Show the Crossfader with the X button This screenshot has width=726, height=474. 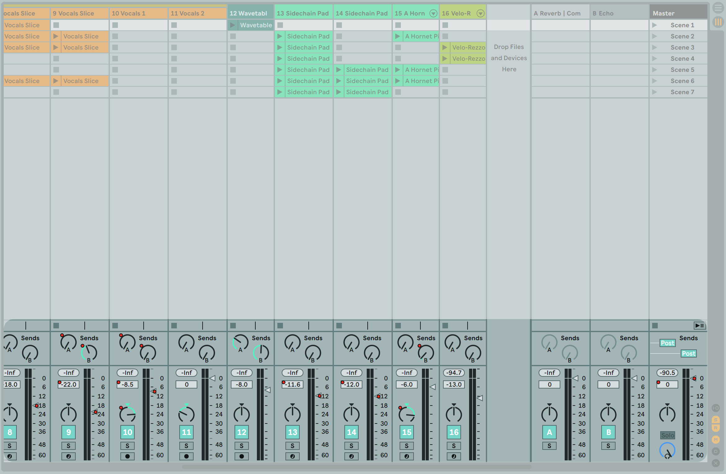716,463
